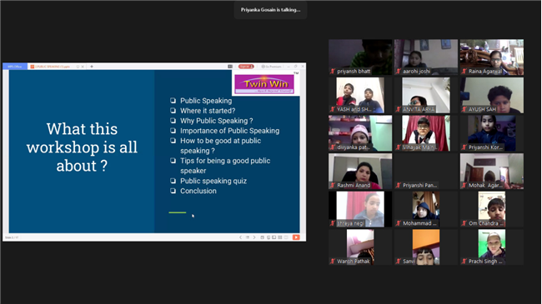Select Rashmi Anand's video tile
Viewport: 542px width, 304px height.
[x=360, y=171]
